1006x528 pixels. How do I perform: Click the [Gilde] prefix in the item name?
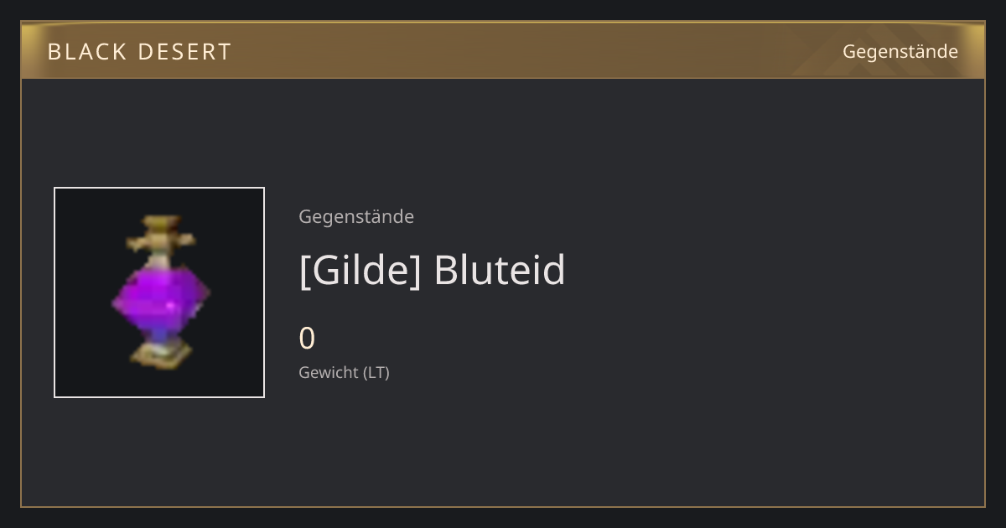coord(360,270)
